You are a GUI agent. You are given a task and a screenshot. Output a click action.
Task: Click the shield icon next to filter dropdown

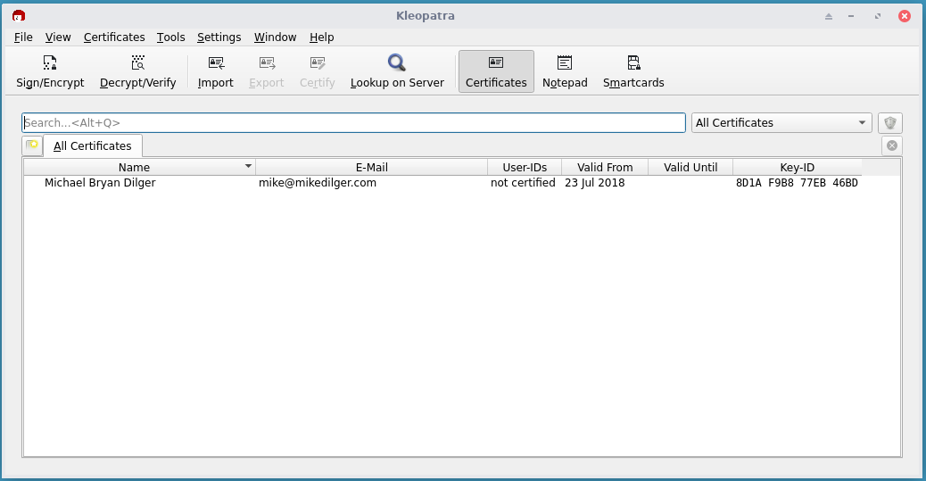(890, 123)
